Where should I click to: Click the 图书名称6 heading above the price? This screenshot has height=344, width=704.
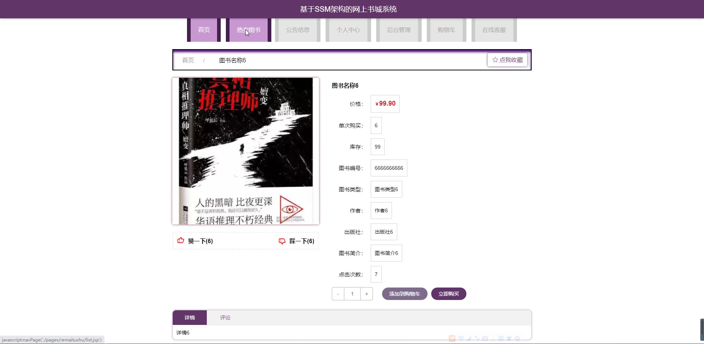(345, 85)
